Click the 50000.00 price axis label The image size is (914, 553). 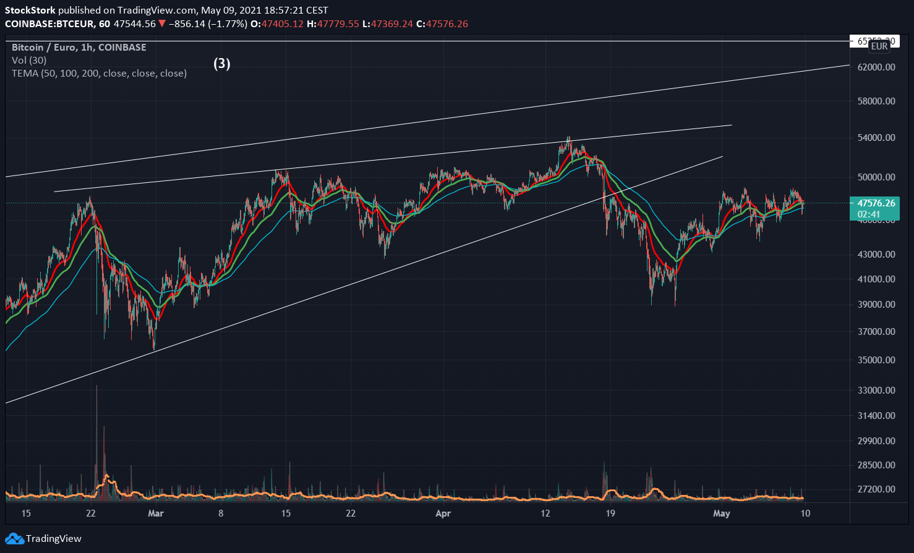[x=876, y=177]
